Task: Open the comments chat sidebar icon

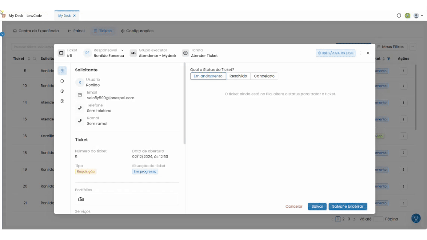Action: click(x=62, y=81)
